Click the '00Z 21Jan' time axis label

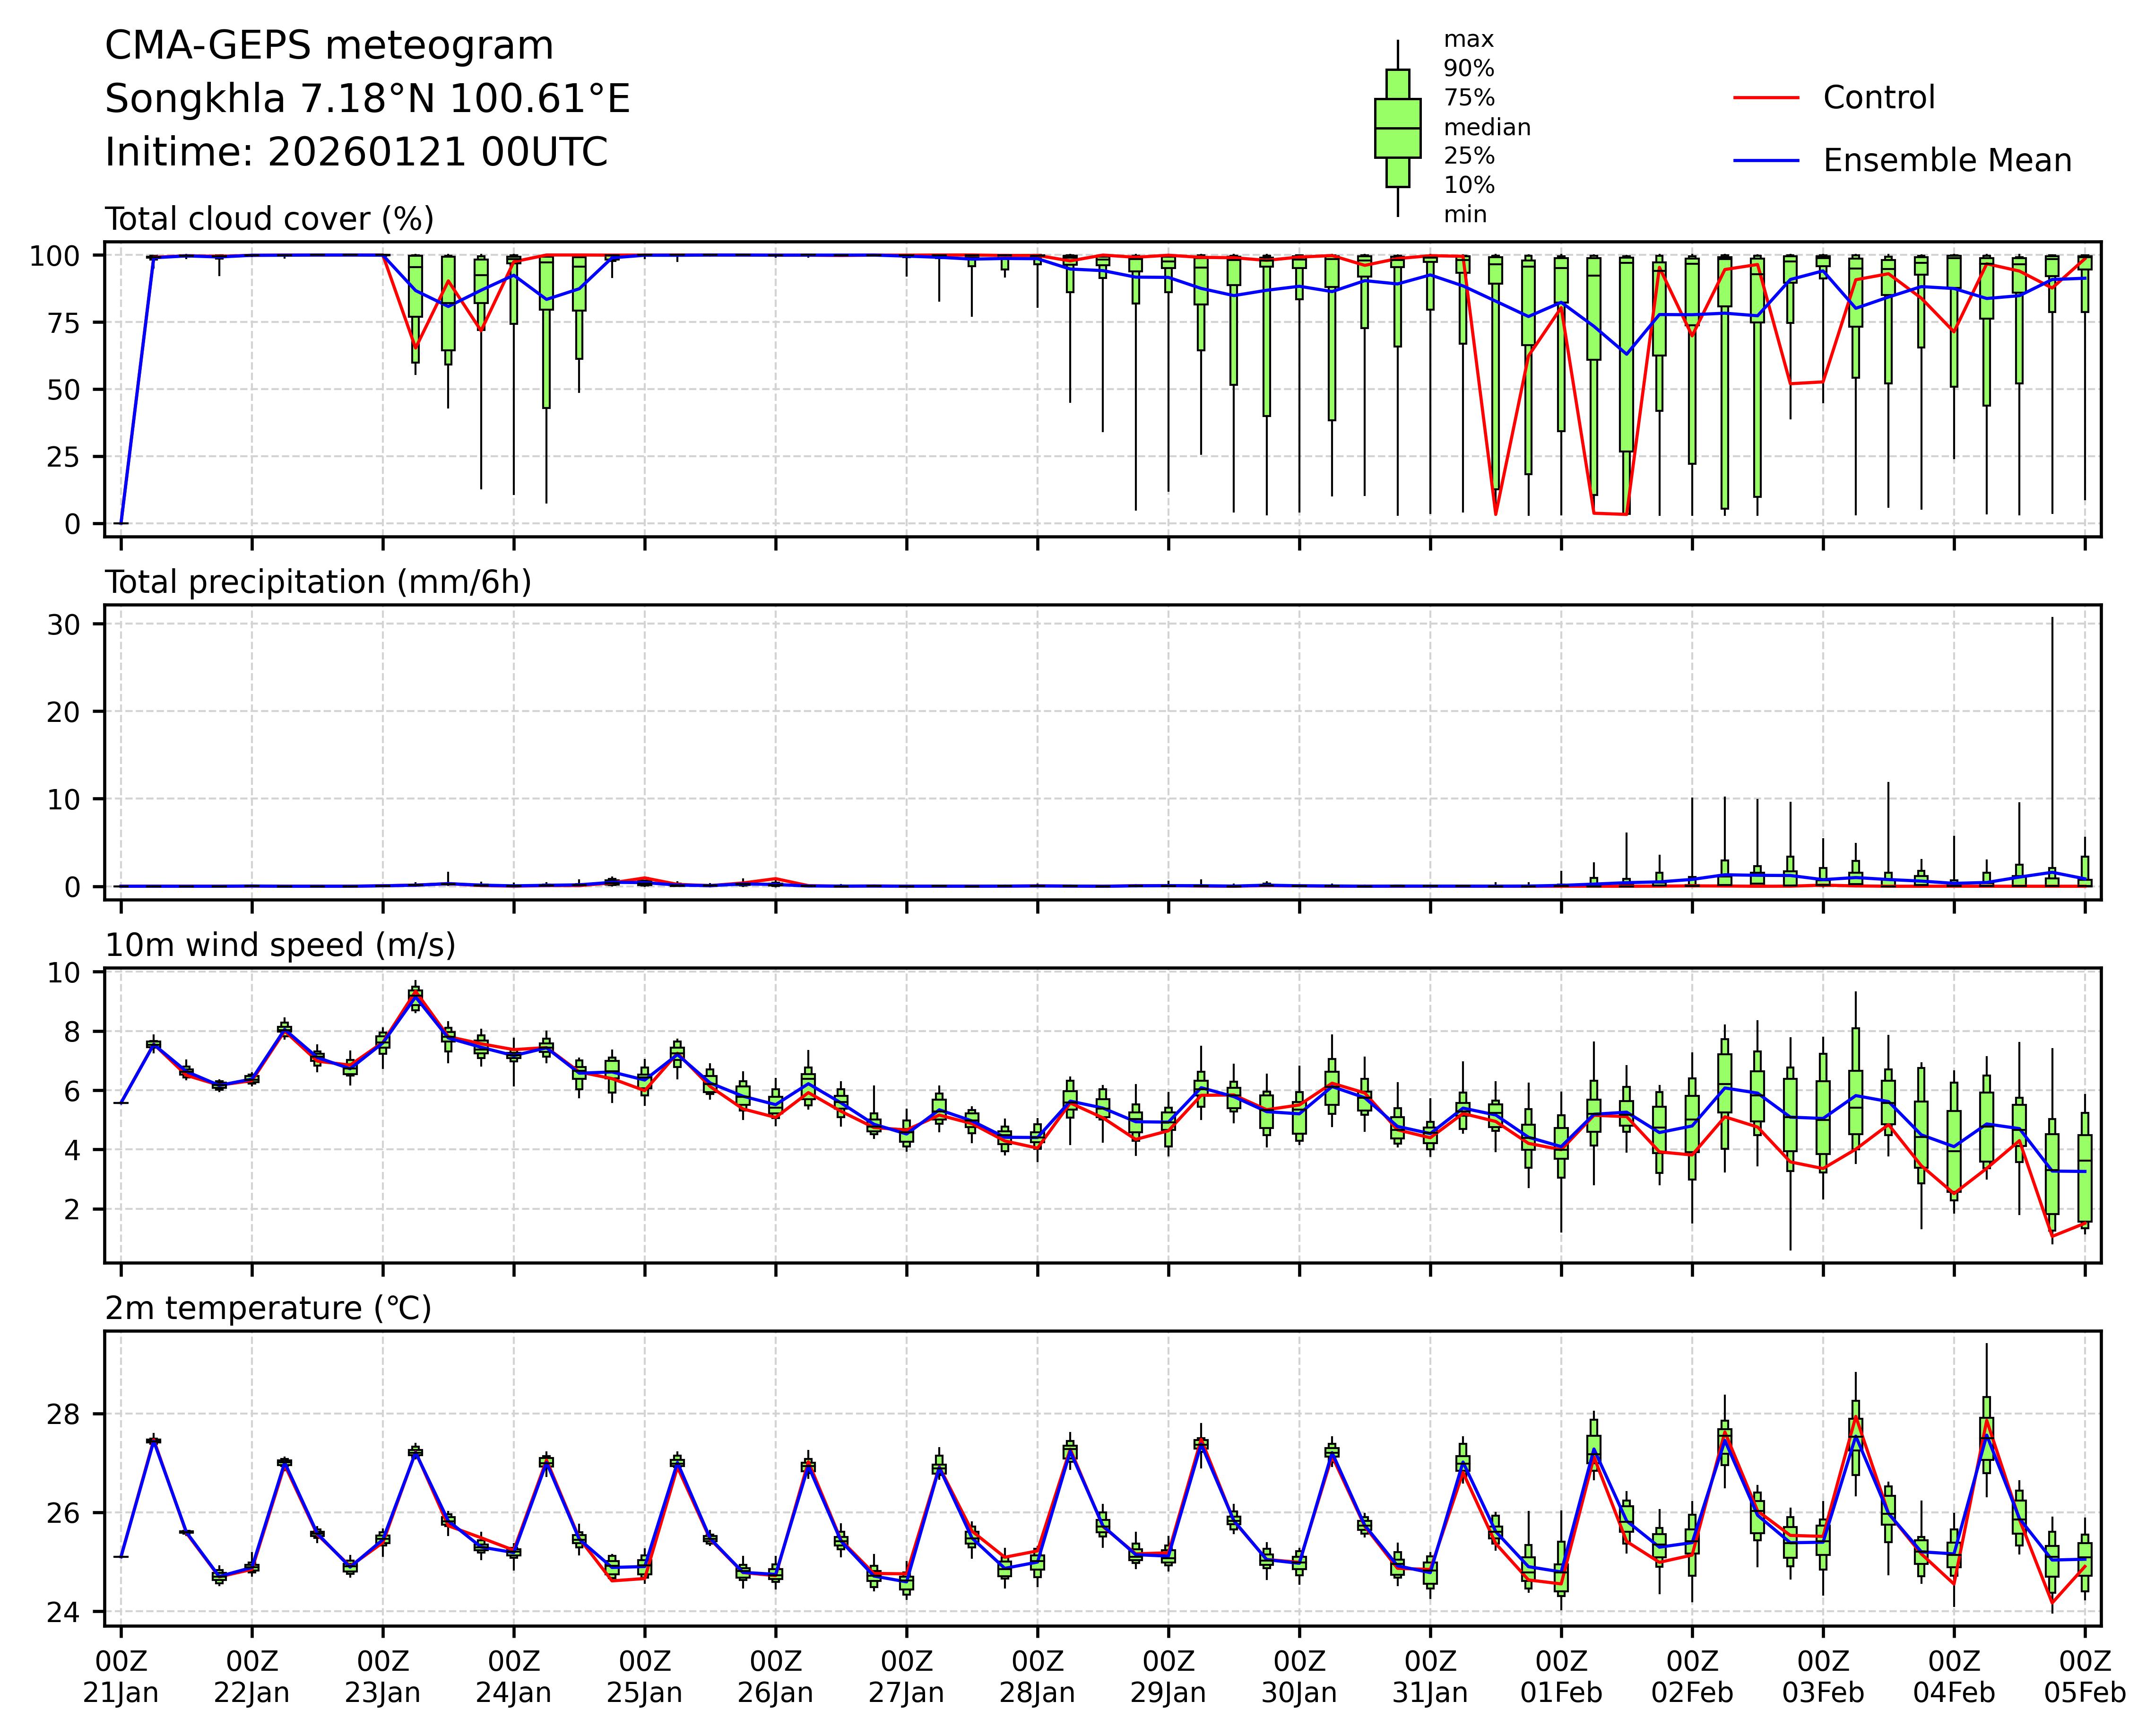click(x=121, y=1678)
